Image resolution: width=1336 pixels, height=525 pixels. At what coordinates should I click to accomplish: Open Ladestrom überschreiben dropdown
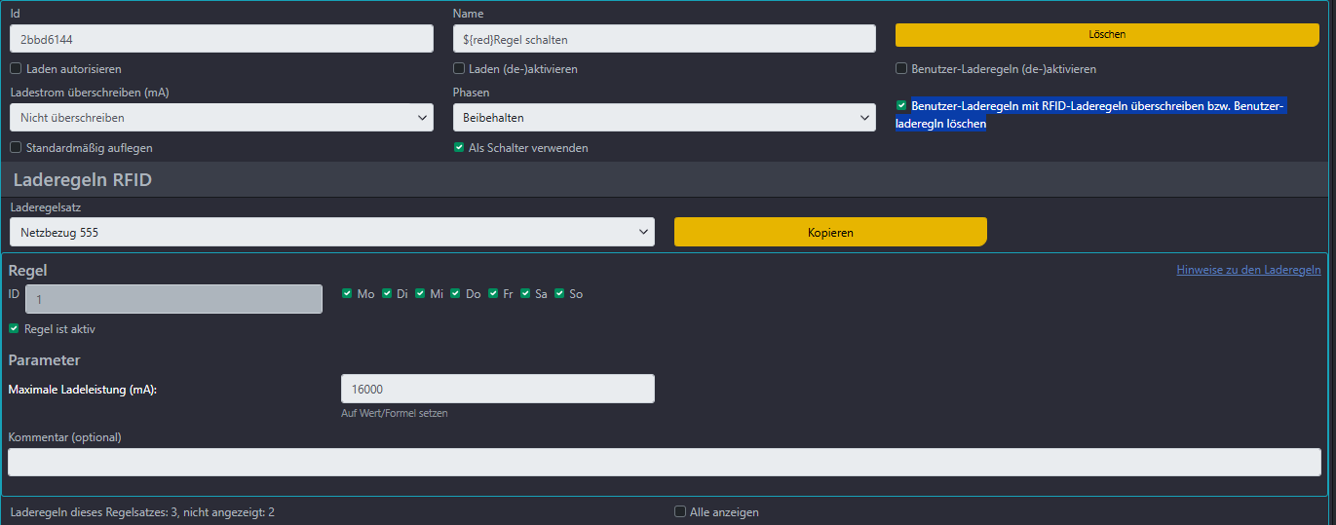pyautogui.click(x=221, y=118)
